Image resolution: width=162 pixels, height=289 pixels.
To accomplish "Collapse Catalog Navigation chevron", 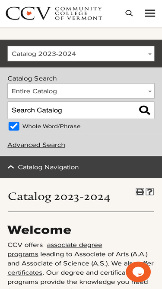I will 11,167.
